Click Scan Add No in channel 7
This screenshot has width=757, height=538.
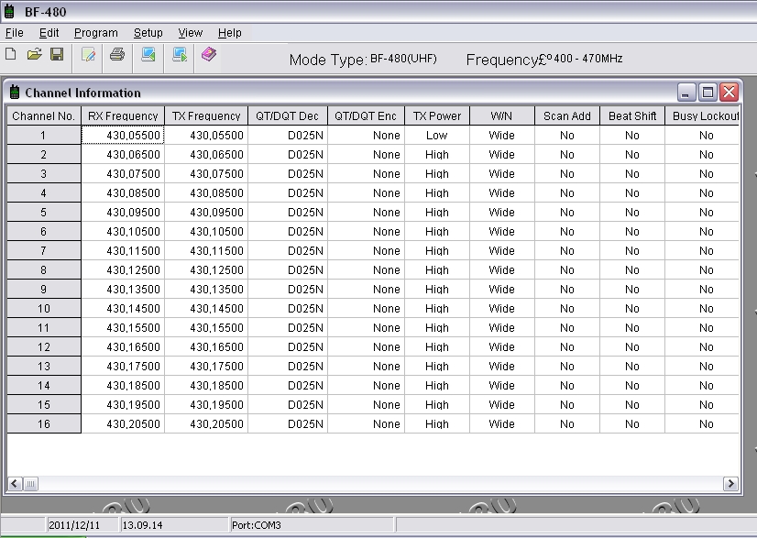(566, 250)
